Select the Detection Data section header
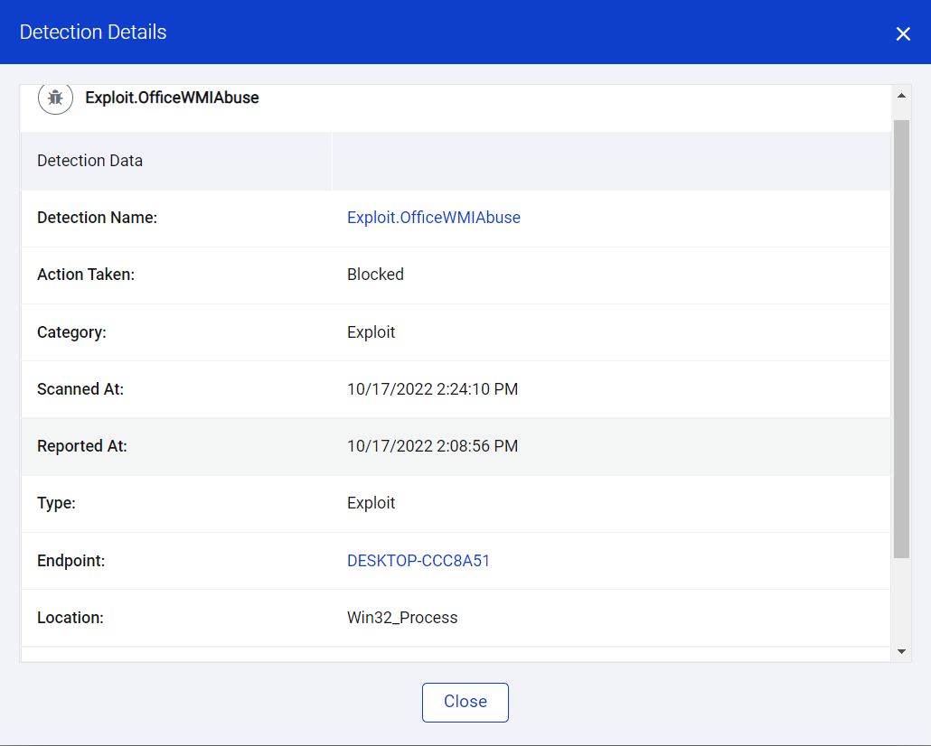The width and height of the screenshot is (931, 746). coord(89,160)
